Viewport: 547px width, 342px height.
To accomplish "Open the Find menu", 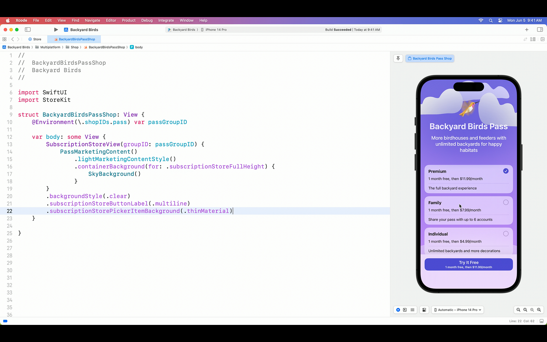I will [76, 21].
